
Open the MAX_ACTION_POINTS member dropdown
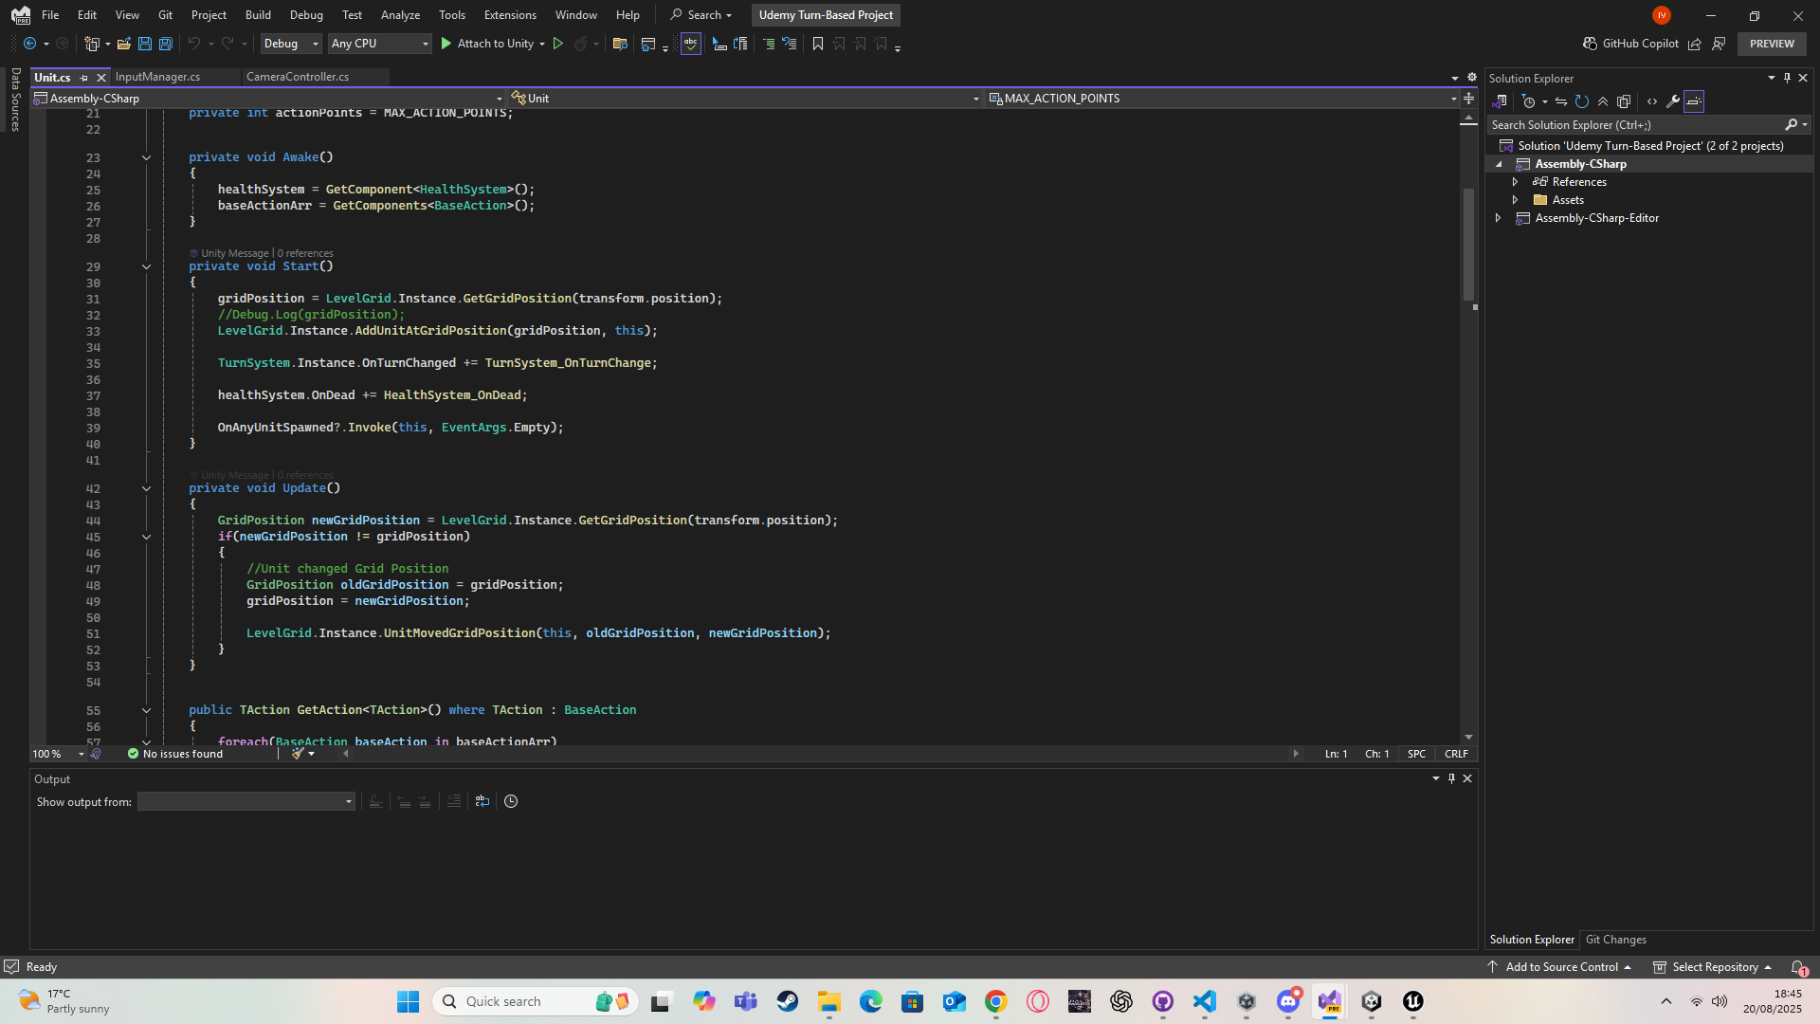pyautogui.click(x=1223, y=99)
